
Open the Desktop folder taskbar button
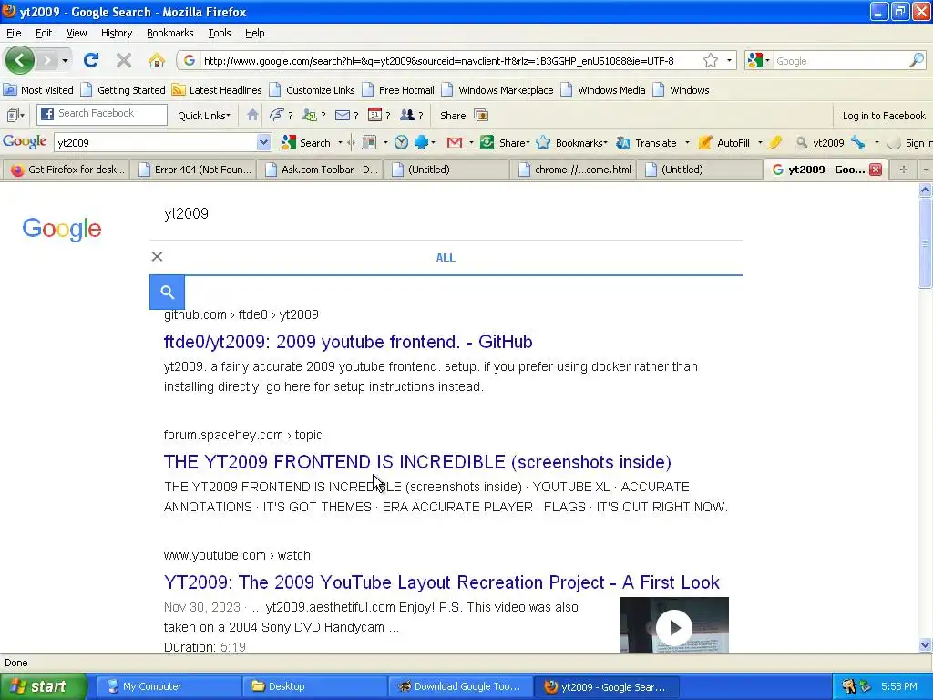[x=313, y=686]
